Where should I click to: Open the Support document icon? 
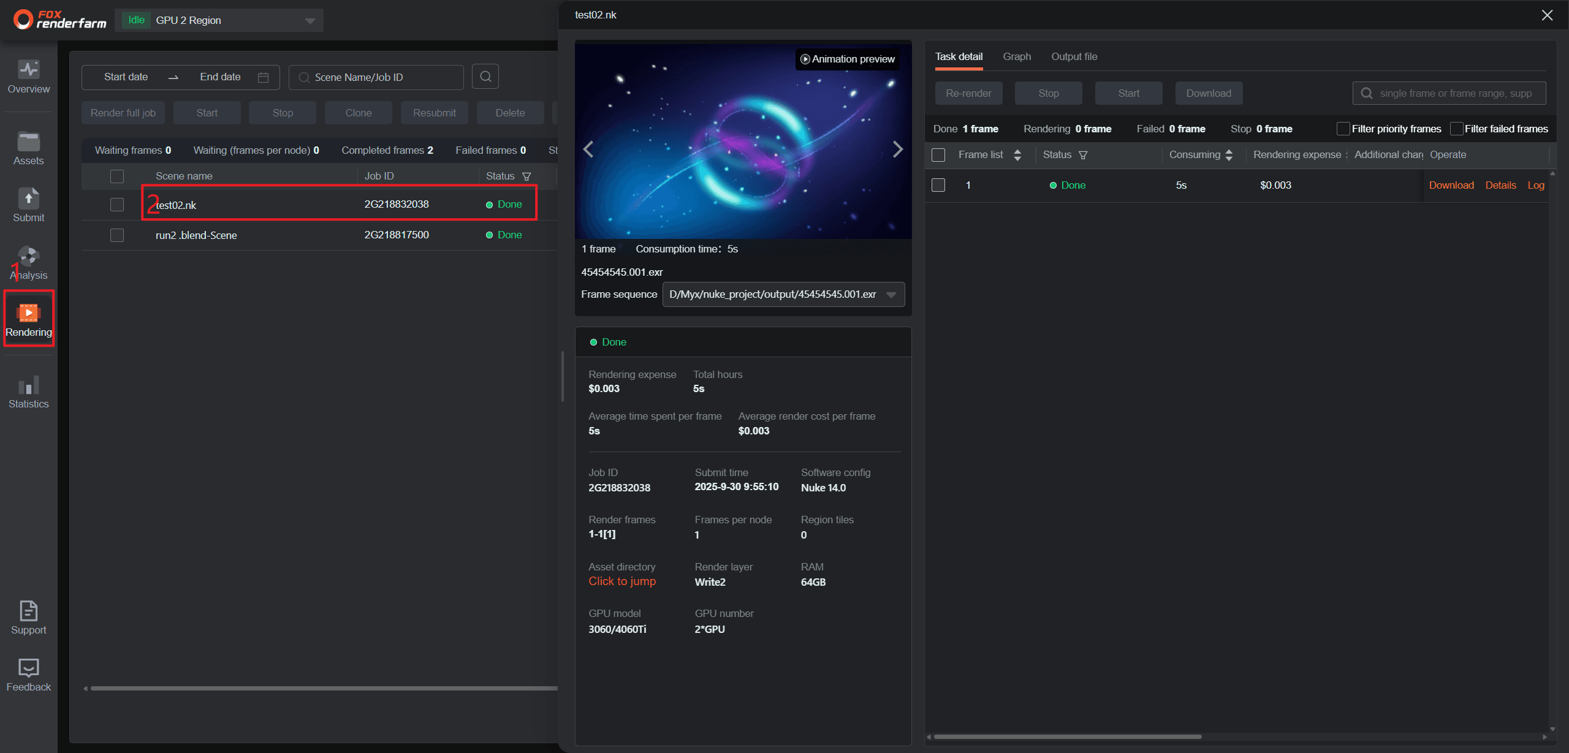click(28, 611)
